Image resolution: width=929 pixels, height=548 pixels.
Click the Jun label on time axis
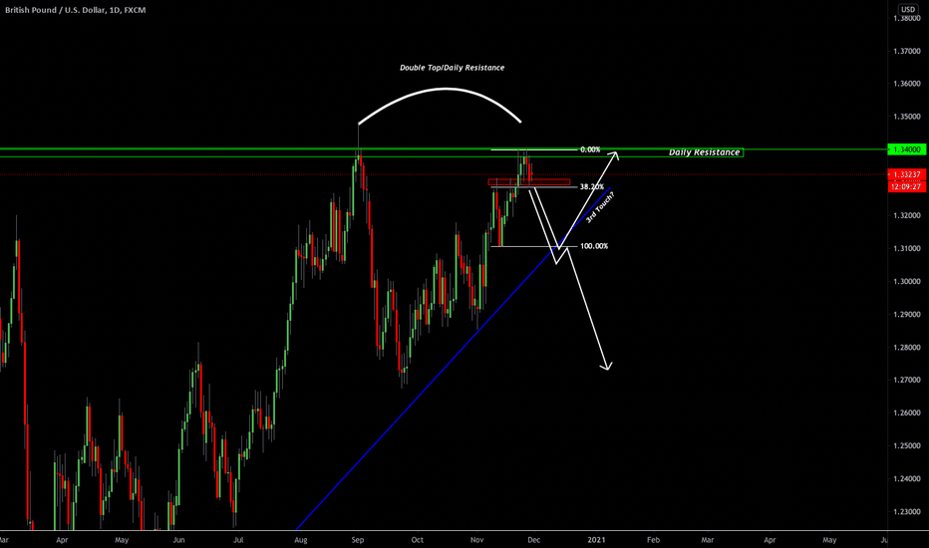click(178, 540)
